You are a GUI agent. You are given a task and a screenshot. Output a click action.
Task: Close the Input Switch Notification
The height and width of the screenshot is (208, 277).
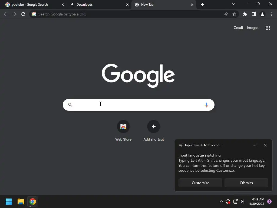(x=265, y=145)
